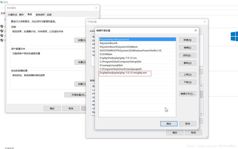
Task: Select the D:\SVN\bin path entry
Action: coord(137,54)
